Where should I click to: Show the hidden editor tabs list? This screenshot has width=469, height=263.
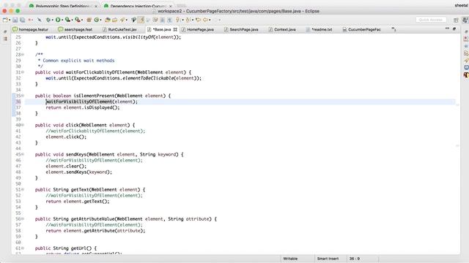pyautogui.click(x=394, y=29)
